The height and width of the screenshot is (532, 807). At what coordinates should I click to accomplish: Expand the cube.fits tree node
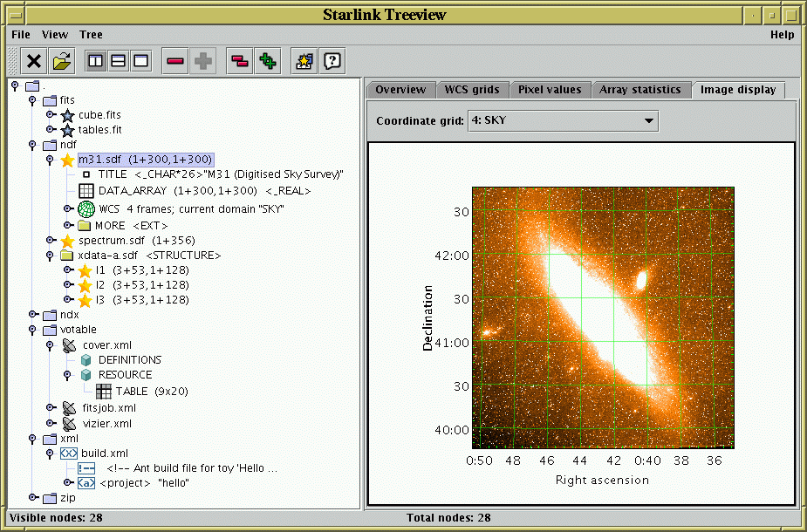50,115
